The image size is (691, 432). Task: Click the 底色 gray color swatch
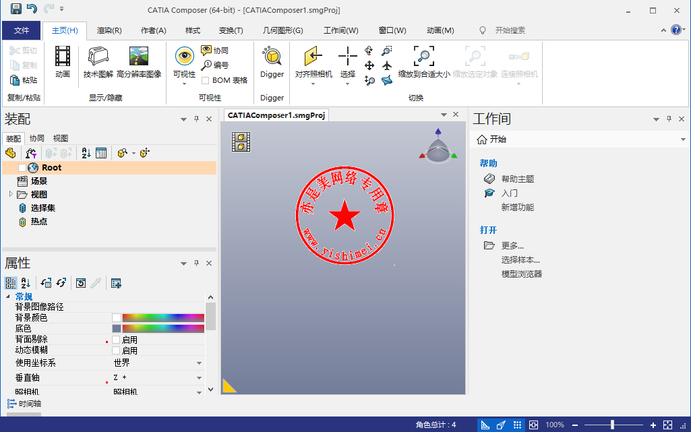point(117,328)
